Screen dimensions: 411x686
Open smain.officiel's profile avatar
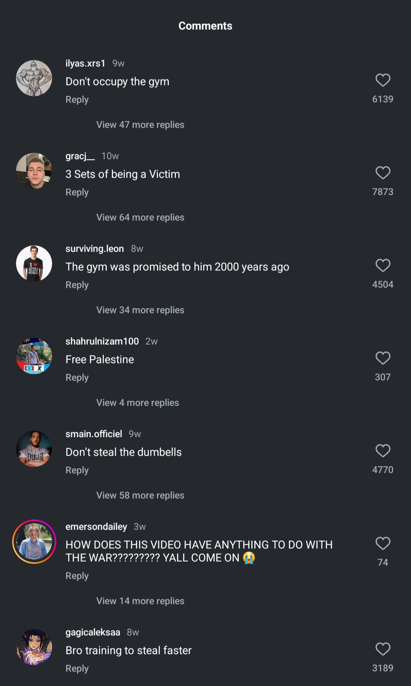tap(34, 449)
